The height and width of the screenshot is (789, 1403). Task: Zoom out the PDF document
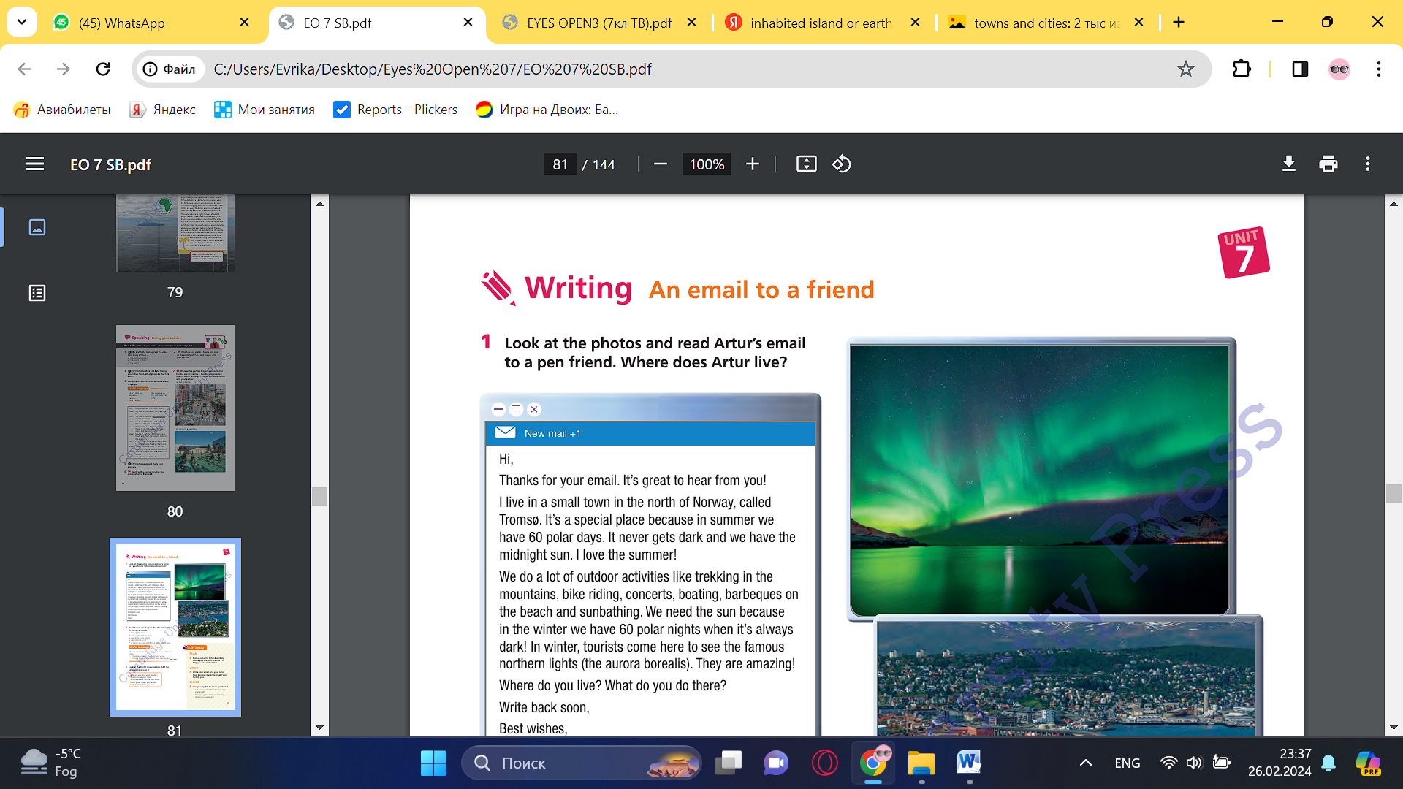[x=661, y=164]
